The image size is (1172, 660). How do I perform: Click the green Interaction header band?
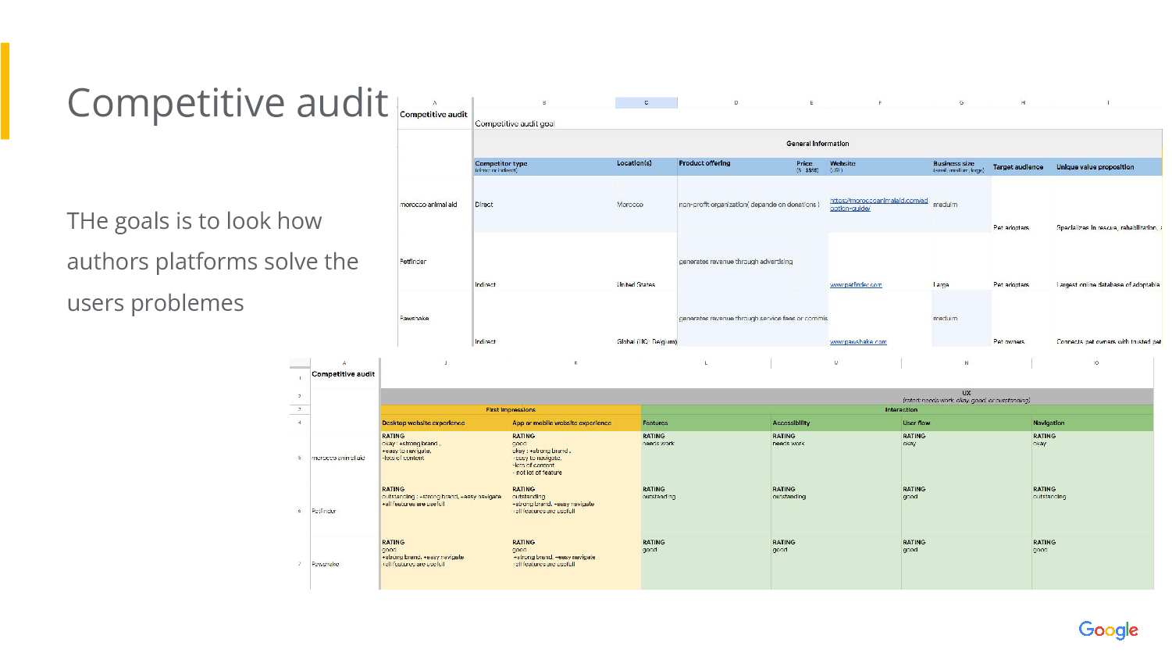click(x=901, y=409)
